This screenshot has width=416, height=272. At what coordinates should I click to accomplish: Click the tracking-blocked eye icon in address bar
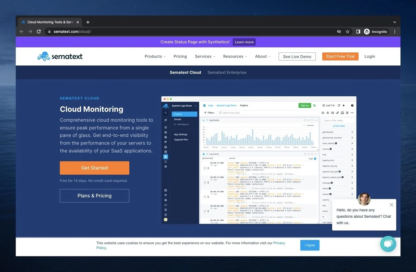pos(339,32)
